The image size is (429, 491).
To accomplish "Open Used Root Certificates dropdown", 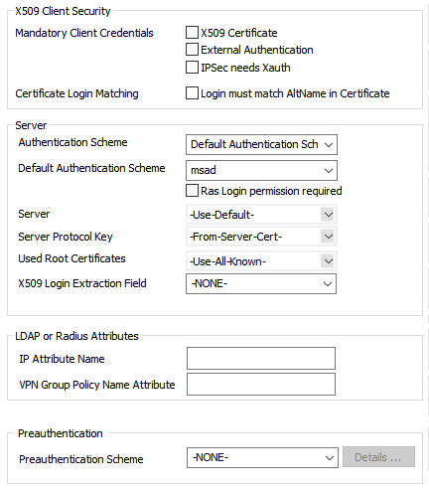I will pos(261,261).
